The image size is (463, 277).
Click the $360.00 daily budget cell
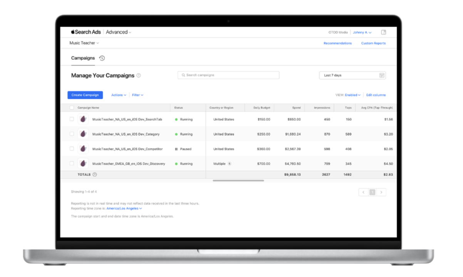264,149
